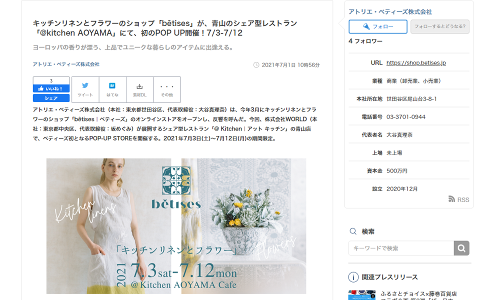The image size is (490, 300).
Task: Click the industry text 商業（卸売業、小売業）
Action: point(414,81)
